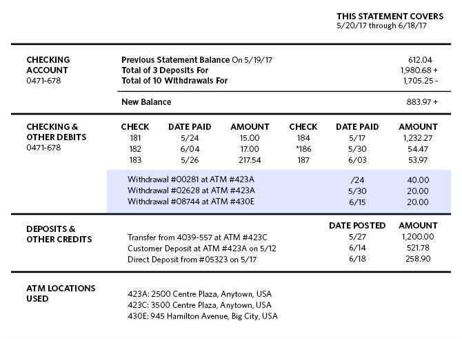Select the 423A: 2500 Centre Plaza address
This screenshot has height=339, width=462.
(199, 294)
